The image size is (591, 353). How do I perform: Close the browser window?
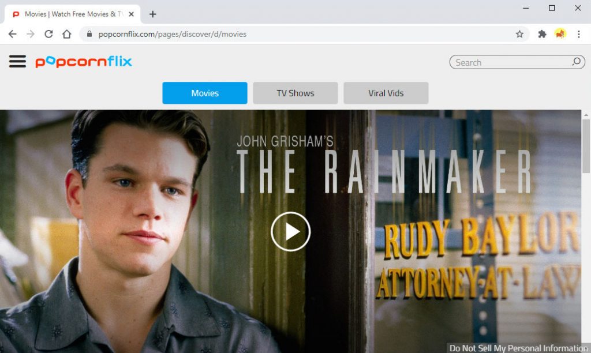(x=578, y=8)
